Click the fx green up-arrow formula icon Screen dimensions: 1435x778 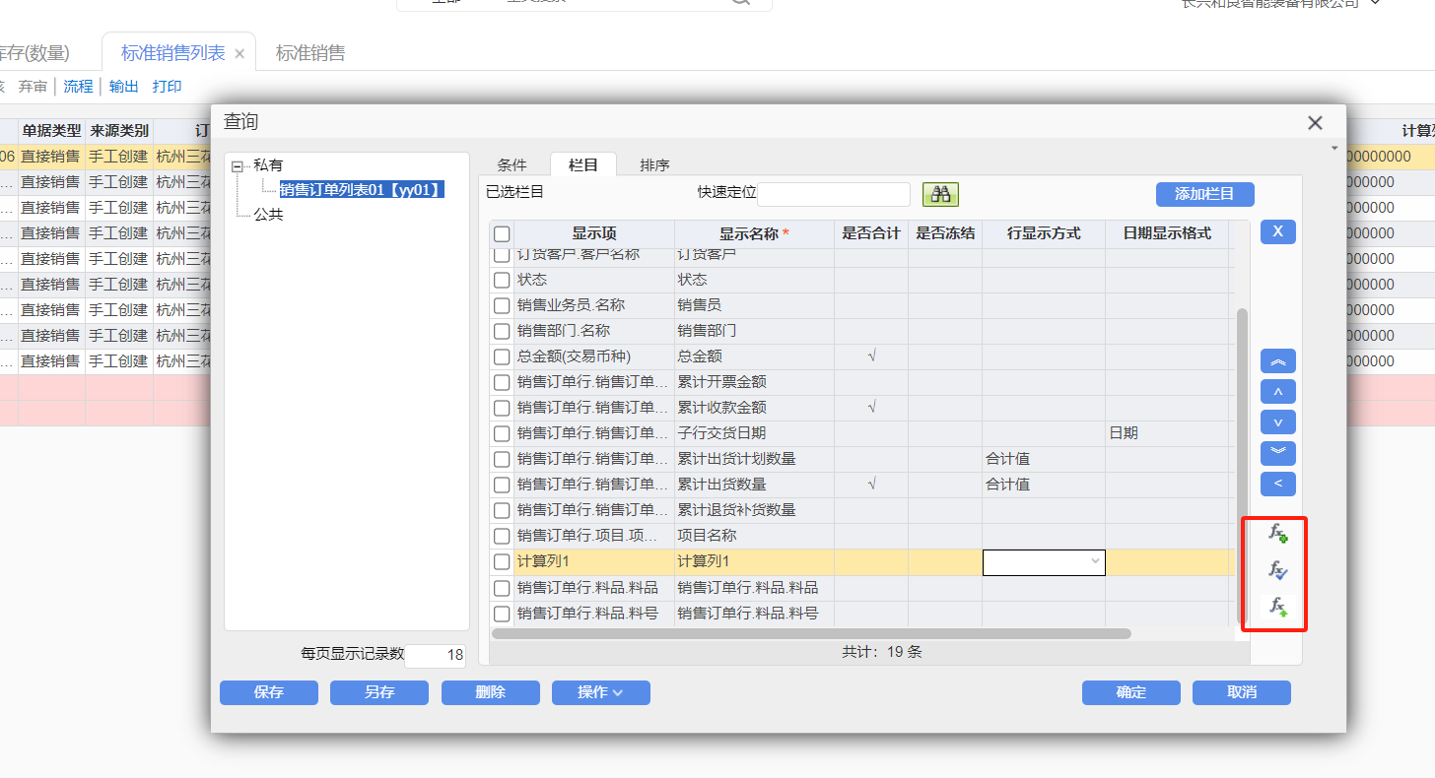(1277, 606)
